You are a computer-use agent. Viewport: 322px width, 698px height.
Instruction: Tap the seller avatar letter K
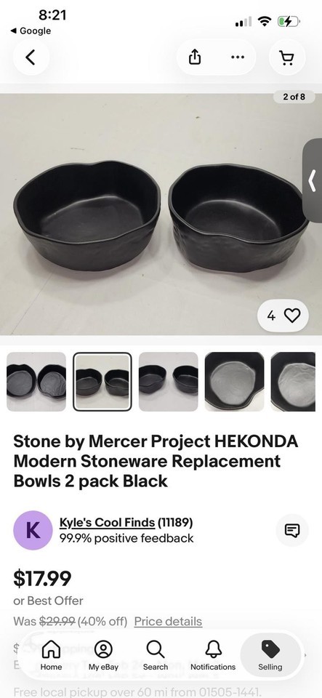click(x=33, y=530)
